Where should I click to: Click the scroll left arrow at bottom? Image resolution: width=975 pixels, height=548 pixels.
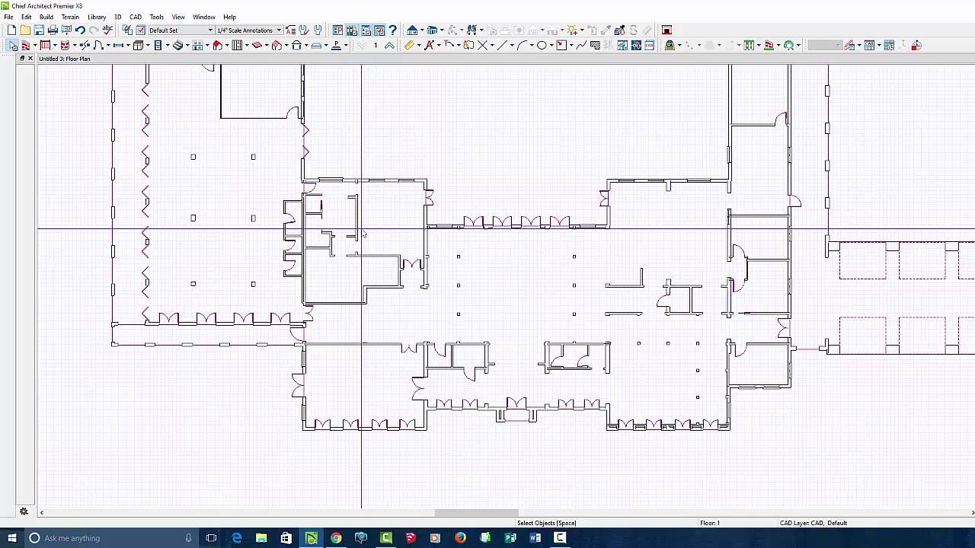41,512
